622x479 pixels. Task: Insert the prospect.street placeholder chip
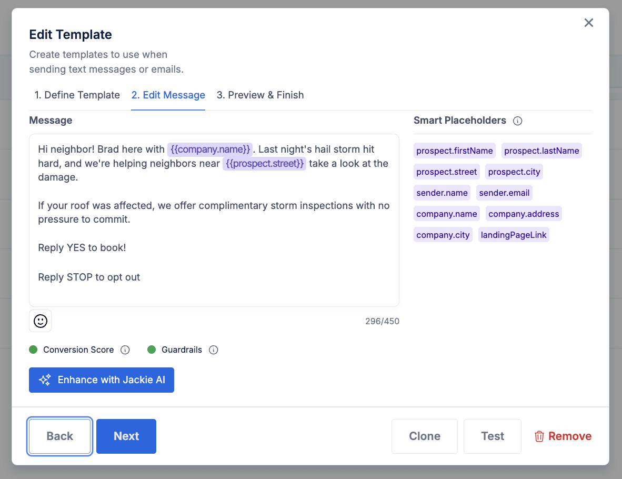(x=447, y=172)
